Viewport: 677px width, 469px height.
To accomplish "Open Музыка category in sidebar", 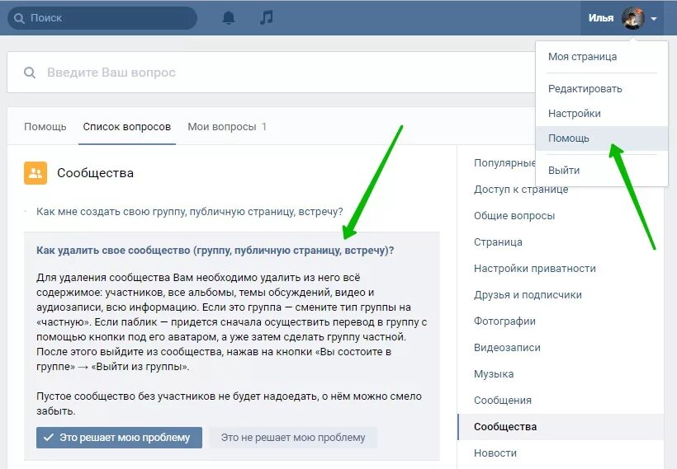I will tap(494, 374).
